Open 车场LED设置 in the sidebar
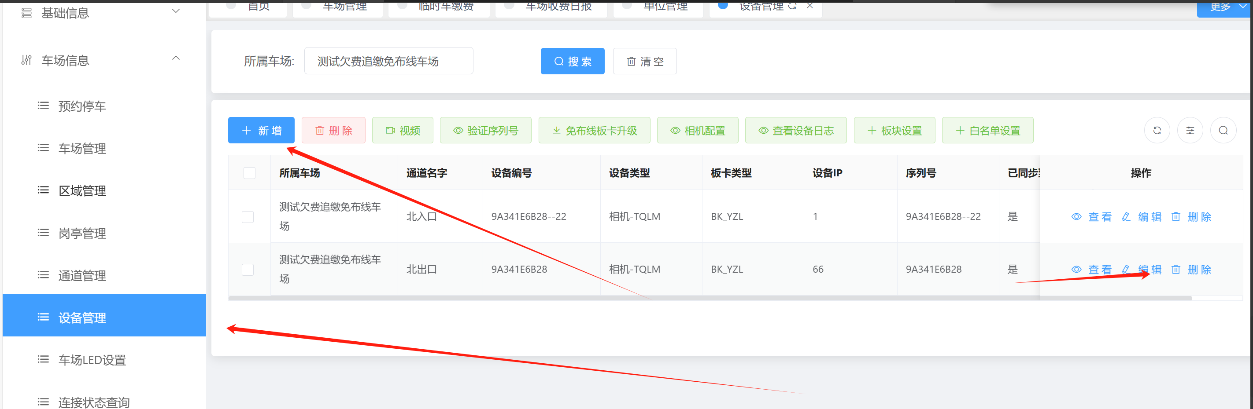Image resolution: width=1253 pixels, height=409 pixels. click(x=104, y=360)
